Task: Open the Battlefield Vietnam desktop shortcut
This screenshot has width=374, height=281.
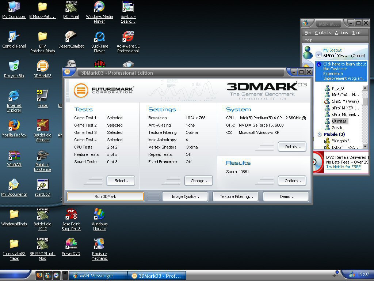Action: (x=42, y=131)
